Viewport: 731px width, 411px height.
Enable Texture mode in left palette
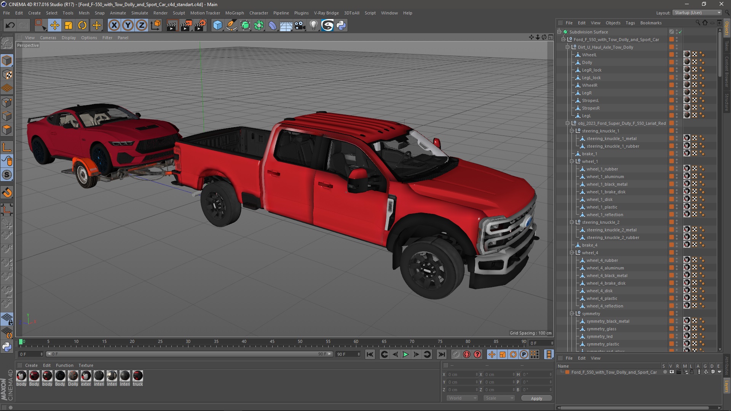click(7, 75)
